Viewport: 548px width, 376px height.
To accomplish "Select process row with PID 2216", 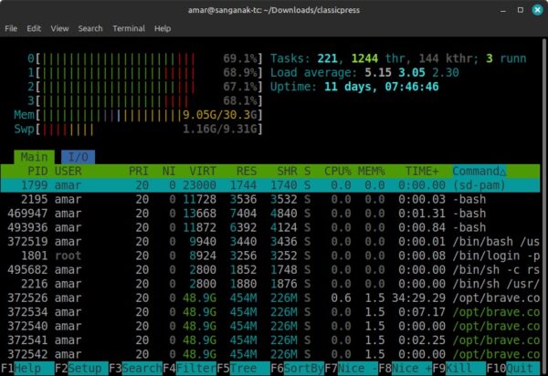I will tap(270, 284).
